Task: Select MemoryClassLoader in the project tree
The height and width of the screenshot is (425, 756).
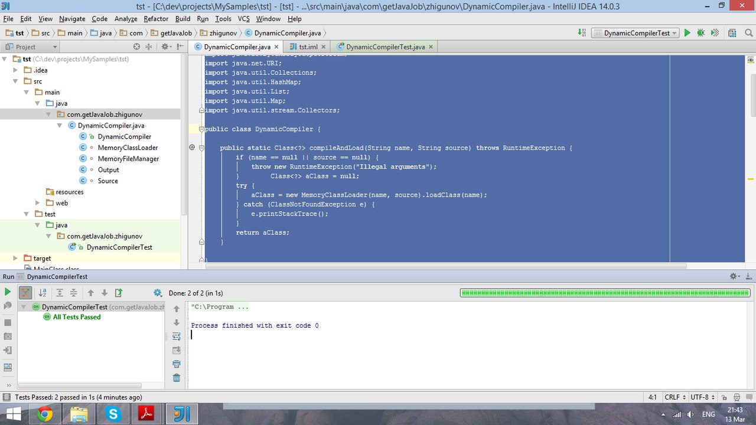Action: click(128, 148)
